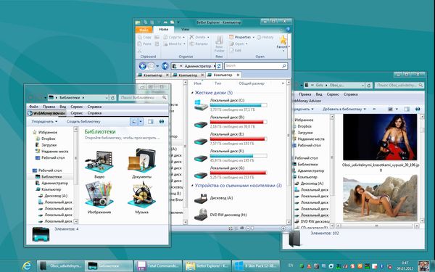435x272 pixels.
Task: Open the Move to dropdown arrow
Action: [184, 44]
